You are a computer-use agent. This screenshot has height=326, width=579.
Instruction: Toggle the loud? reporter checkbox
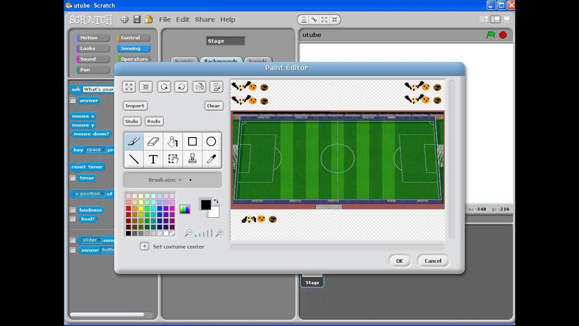(72, 219)
